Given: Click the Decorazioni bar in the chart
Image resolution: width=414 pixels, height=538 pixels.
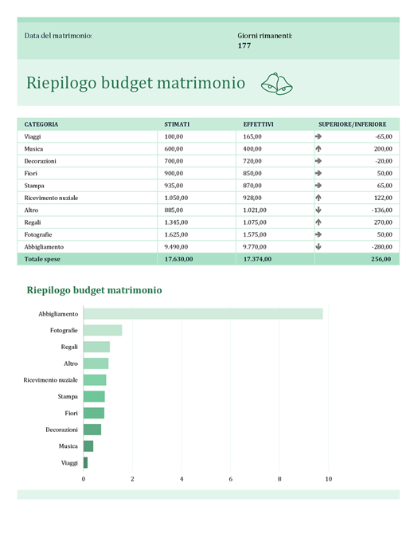Looking at the screenshot, I should point(92,430).
